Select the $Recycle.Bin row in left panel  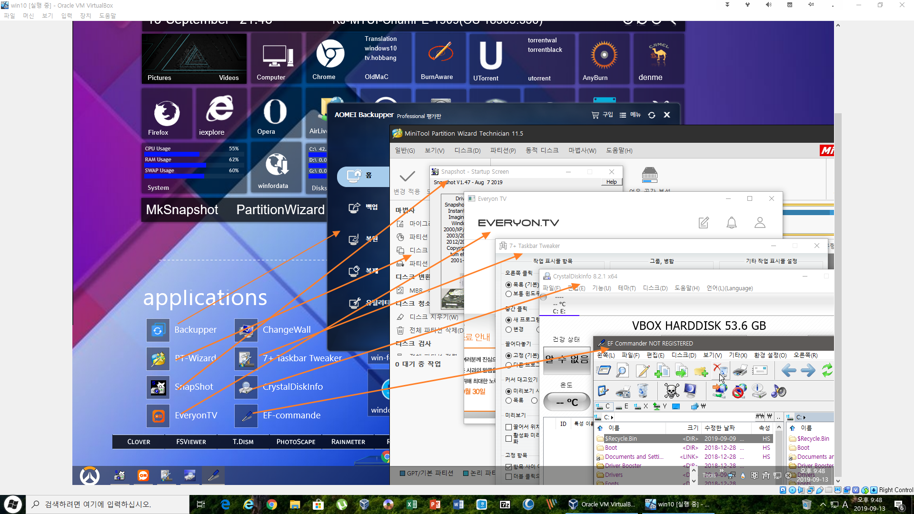pyautogui.click(x=685, y=439)
